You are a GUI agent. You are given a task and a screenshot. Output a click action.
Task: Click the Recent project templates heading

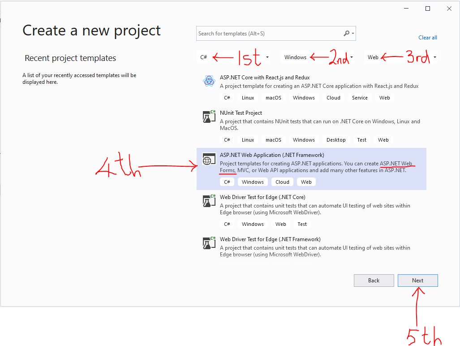click(70, 58)
